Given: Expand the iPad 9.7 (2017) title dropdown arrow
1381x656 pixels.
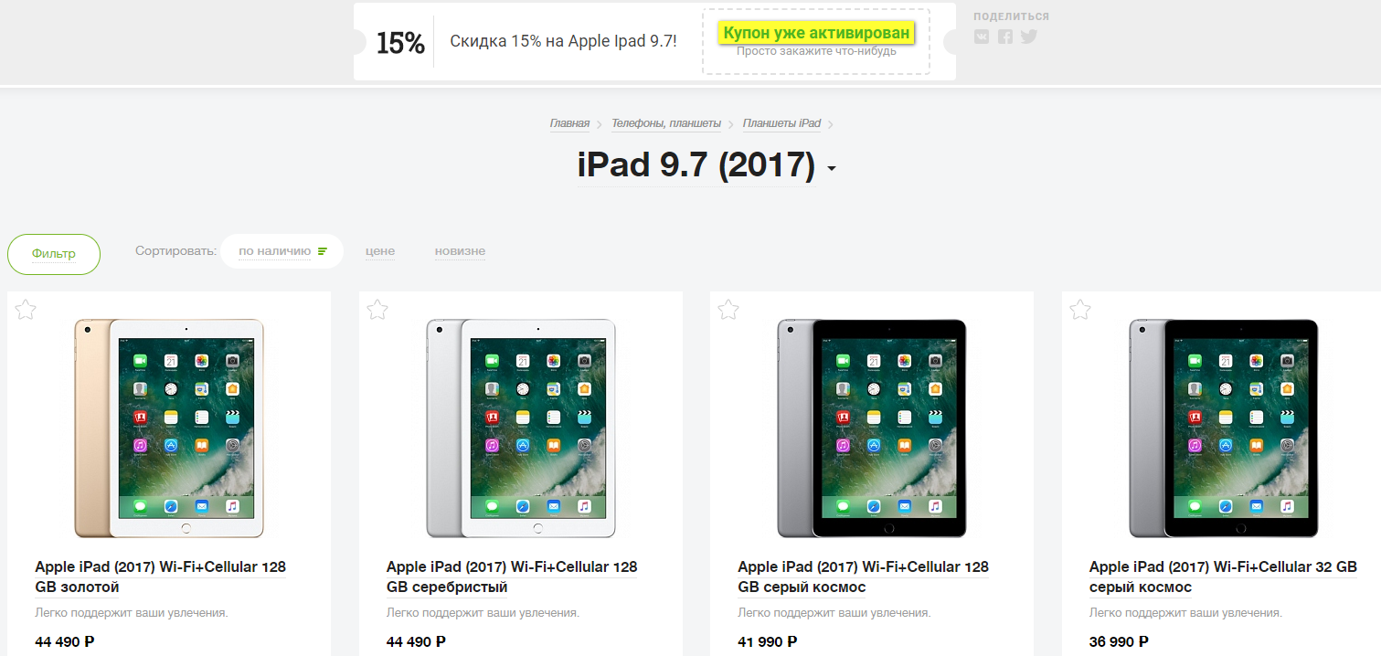Looking at the screenshot, I should pos(831,170).
